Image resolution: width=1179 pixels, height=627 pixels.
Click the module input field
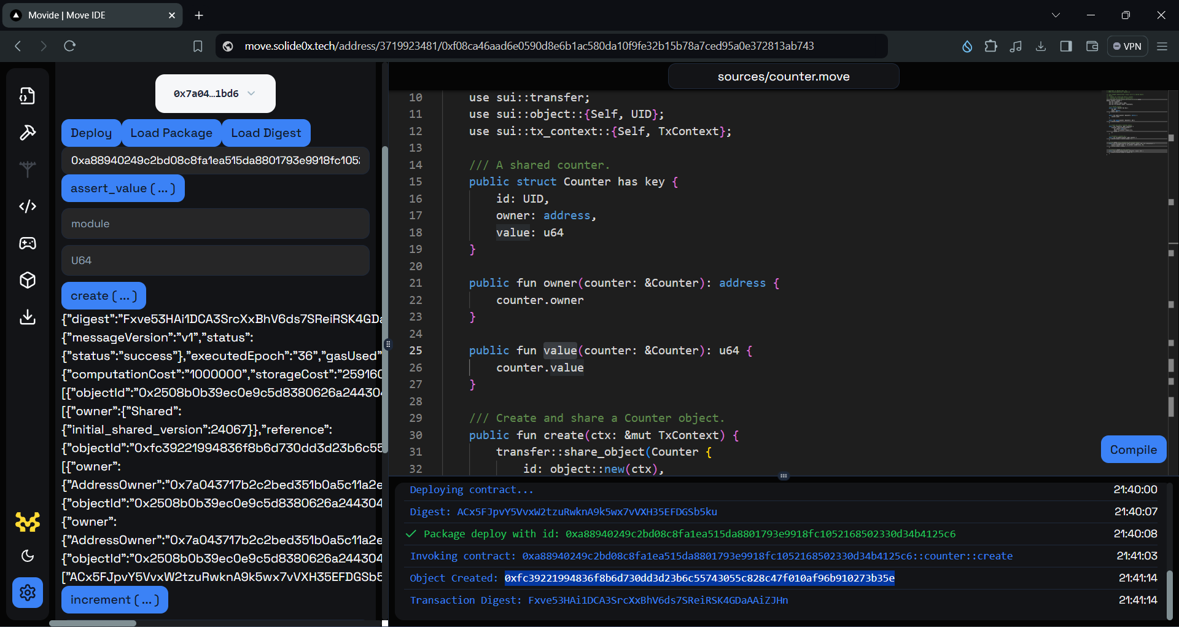coord(214,224)
